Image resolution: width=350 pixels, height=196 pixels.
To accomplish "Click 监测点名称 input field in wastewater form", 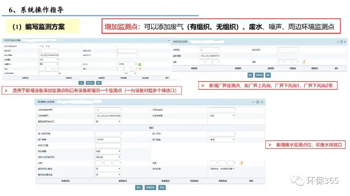I will click(222, 110).
